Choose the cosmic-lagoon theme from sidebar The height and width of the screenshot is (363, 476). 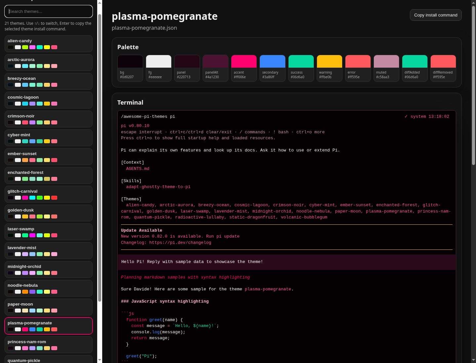tap(49, 100)
